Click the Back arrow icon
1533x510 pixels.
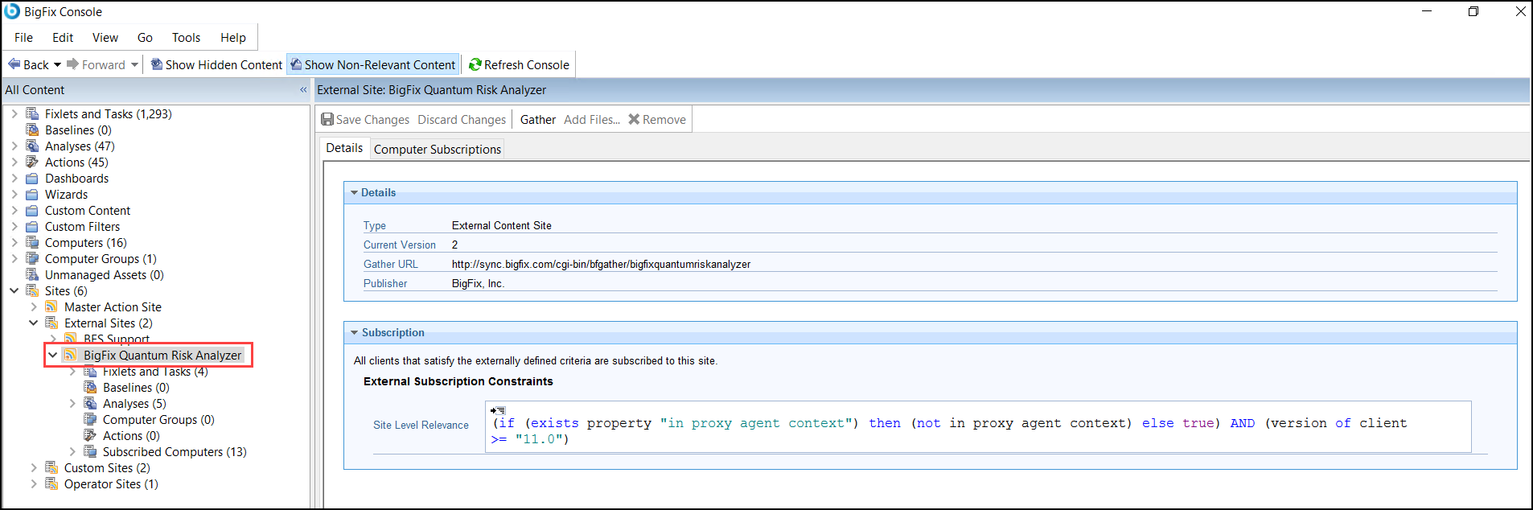coord(14,64)
